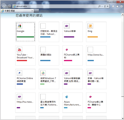Click the scroll down arrow of the scrollbar
This screenshot has width=124, height=120.
click(x=123, y=118)
